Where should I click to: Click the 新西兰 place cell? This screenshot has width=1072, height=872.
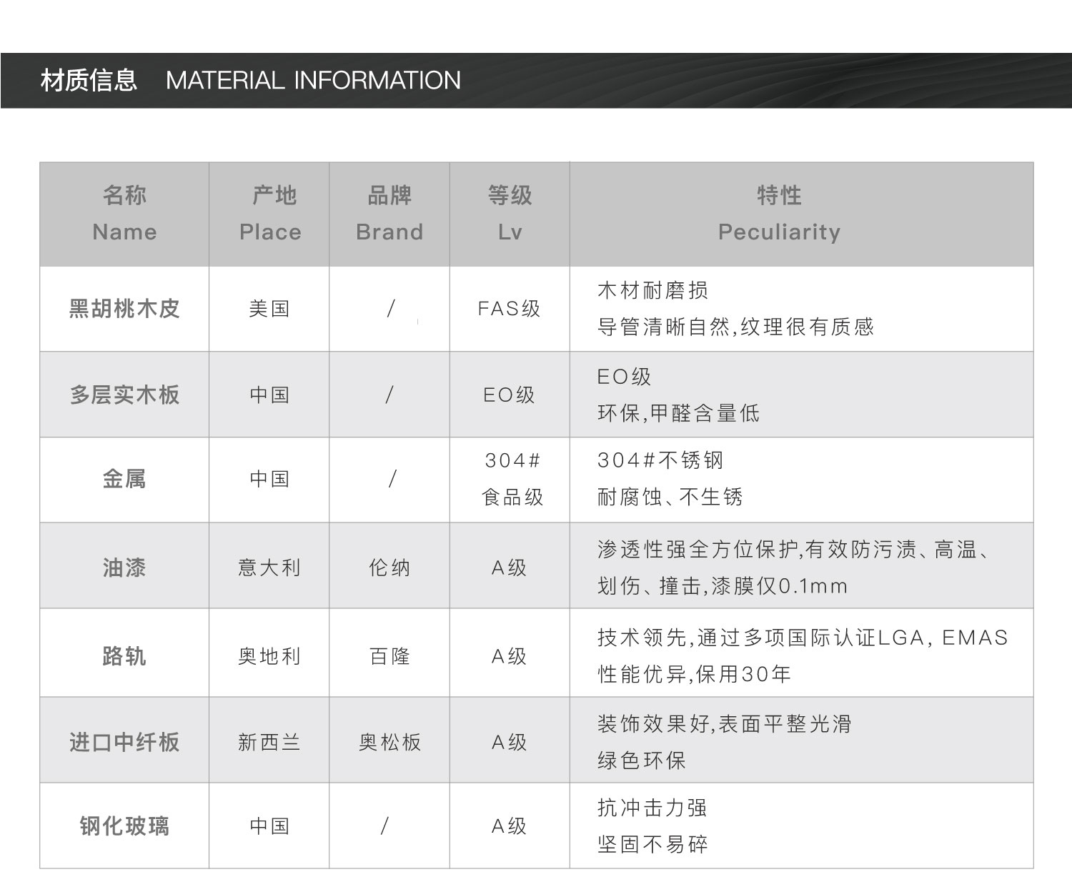(x=269, y=743)
